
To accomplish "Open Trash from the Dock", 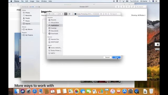I will (151, 91).
